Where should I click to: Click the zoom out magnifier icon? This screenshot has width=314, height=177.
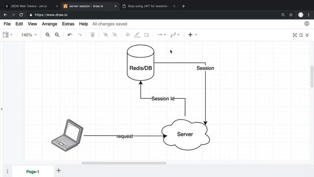(x=57, y=35)
